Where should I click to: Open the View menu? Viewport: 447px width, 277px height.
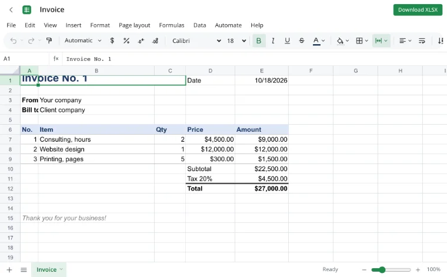coord(50,25)
